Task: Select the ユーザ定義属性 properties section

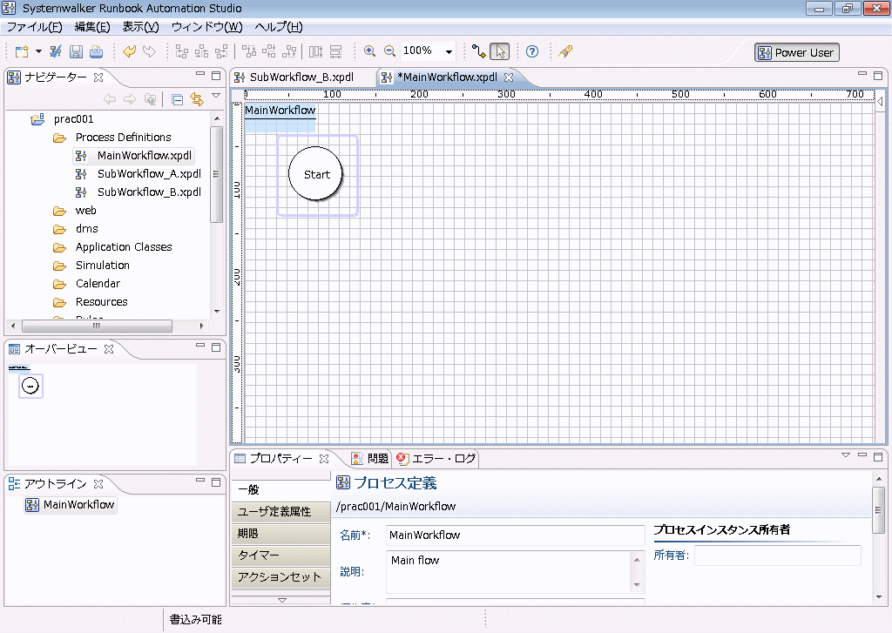Action: tap(281, 512)
